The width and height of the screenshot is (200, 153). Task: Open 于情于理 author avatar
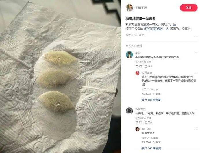(129, 8)
